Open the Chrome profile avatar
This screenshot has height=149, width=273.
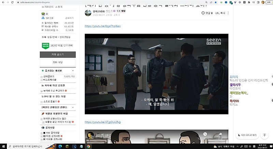tap(263, 2)
